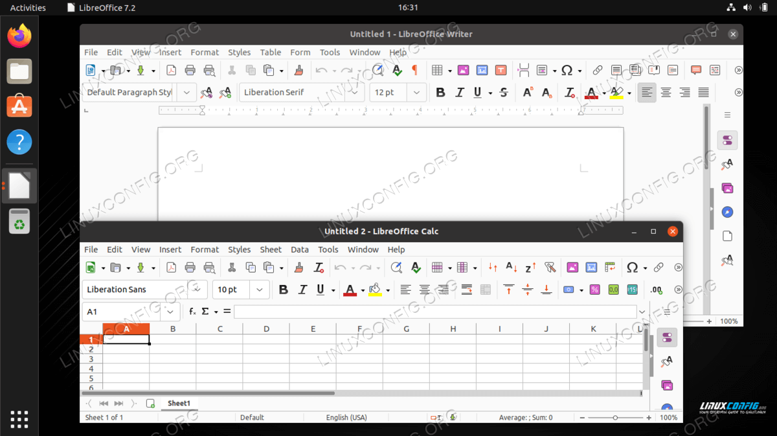Apply yellow background color in Calc
777x436 pixels.
[x=375, y=290]
